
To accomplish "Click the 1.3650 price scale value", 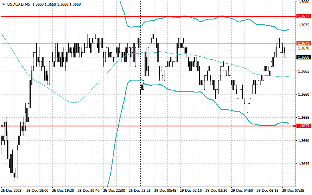I will pyautogui.click(x=304, y=141).
